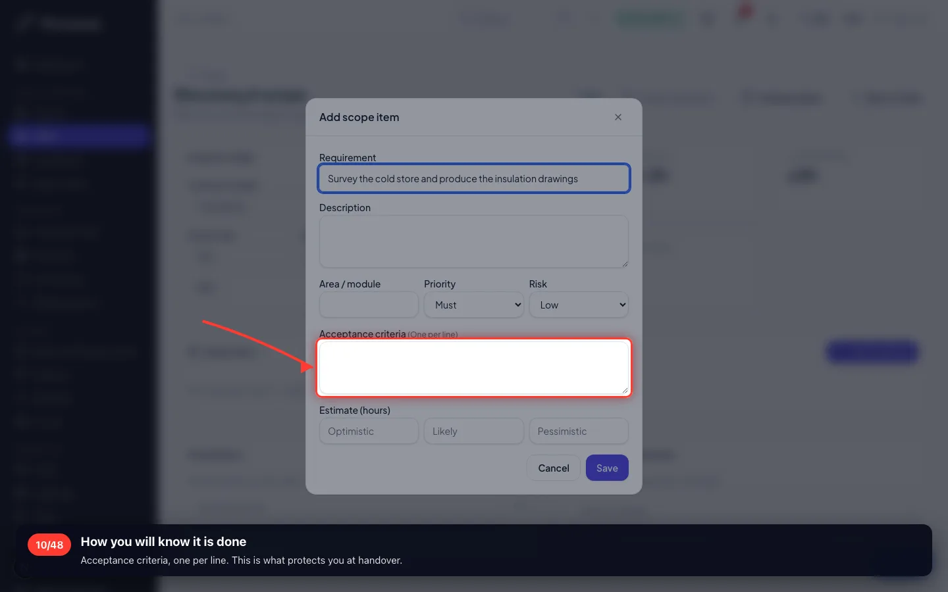Focus the Optimistic estimate field
Screen dimensions: 948x592
pyautogui.click(x=369, y=432)
